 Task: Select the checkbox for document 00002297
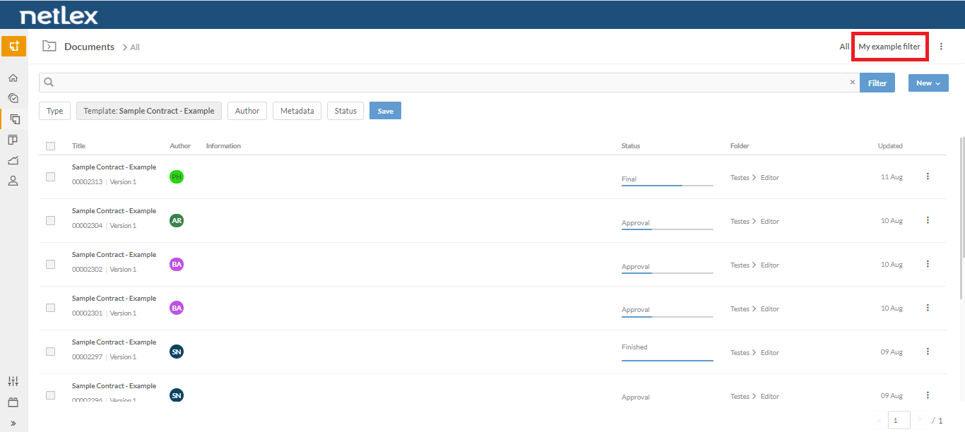point(50,352)
